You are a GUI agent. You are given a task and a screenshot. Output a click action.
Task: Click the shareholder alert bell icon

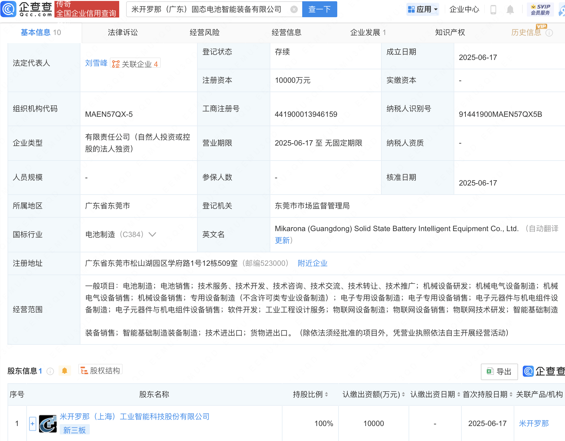[x=65, y=371]
